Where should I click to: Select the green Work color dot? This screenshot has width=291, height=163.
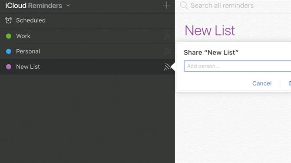9,36
